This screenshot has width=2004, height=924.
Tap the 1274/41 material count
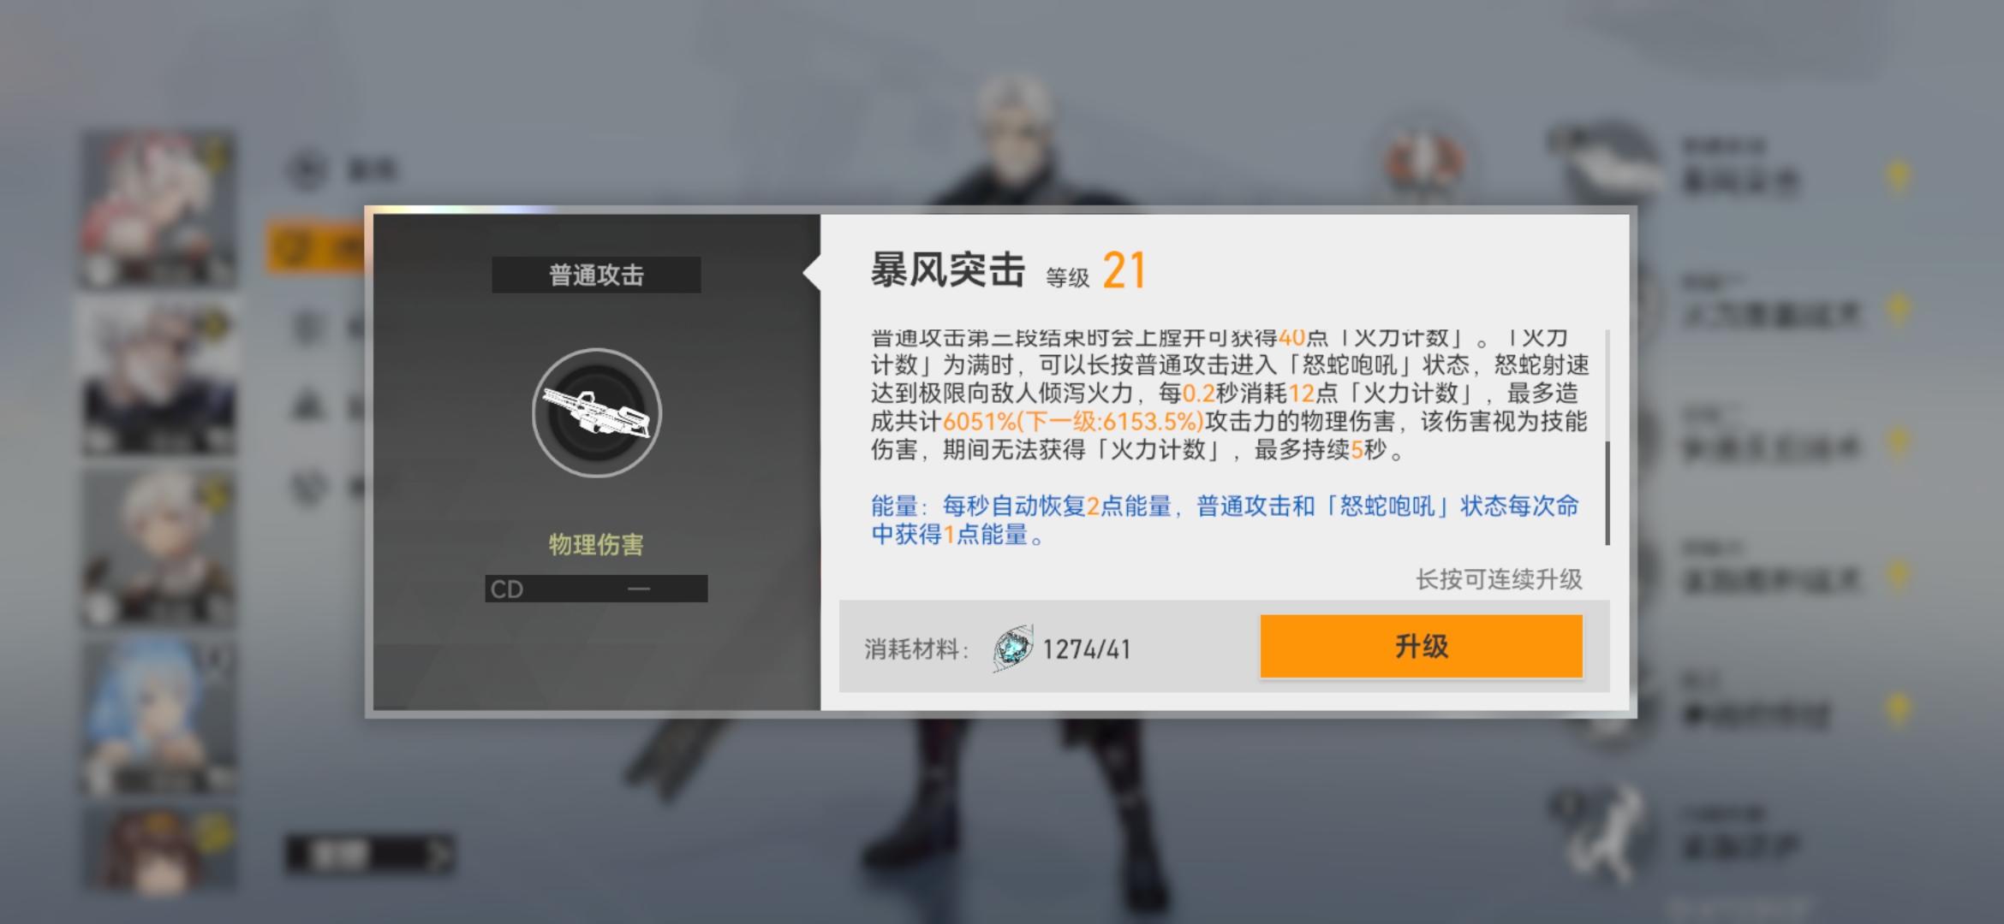(x=1086, y=649)
